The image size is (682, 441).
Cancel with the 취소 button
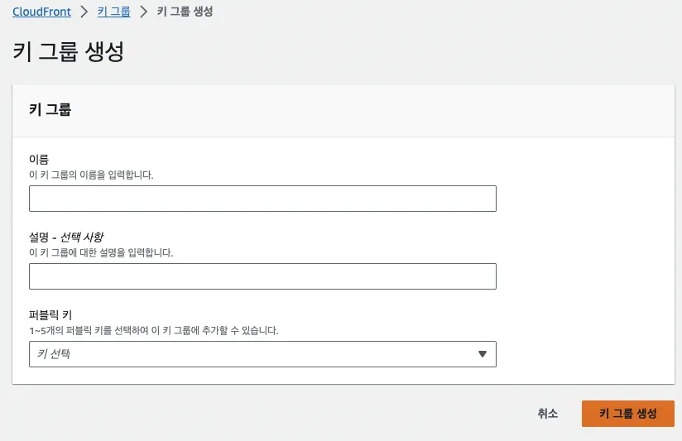point(548,413)
